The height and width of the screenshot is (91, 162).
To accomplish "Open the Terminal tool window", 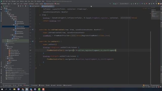I will click(x=42, y=85).
